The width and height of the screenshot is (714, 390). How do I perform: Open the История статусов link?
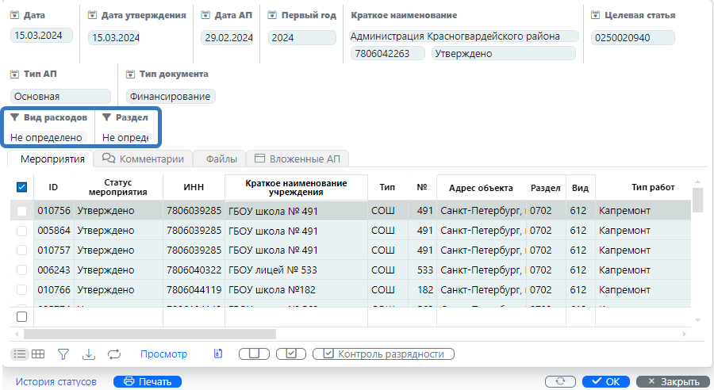[x=56, y=382]
